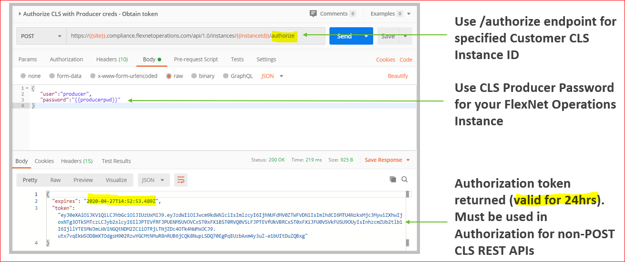The image size is (625, 262).
Task: Open the request body JSON format dropdown
Action: point(272,76)
